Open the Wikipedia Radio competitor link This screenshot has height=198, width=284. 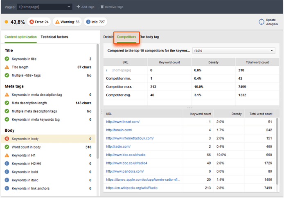click(131, 188)
